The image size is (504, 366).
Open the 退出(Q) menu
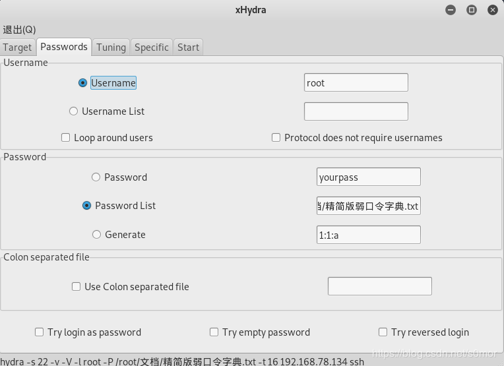tap(19, 30)
